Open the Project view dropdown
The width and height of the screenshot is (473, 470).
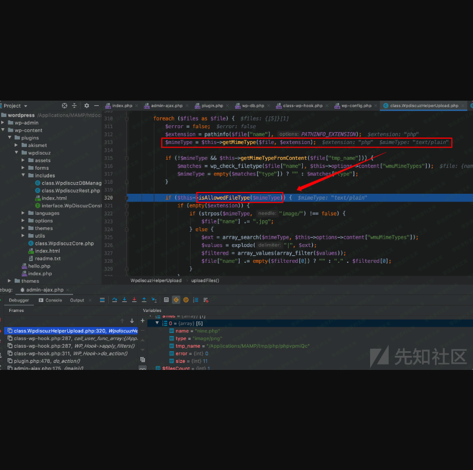coord(25,106)
